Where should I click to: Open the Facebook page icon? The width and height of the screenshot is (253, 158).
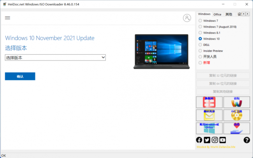point(199,140)
